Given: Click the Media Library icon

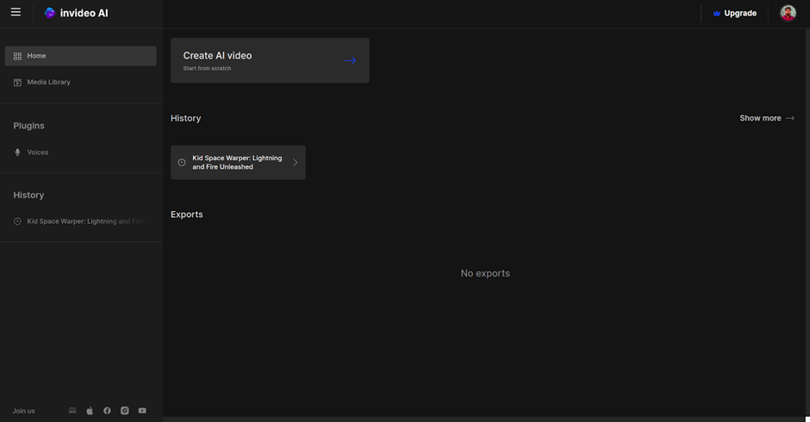Looking at the screenshot, I should [17, 83].
